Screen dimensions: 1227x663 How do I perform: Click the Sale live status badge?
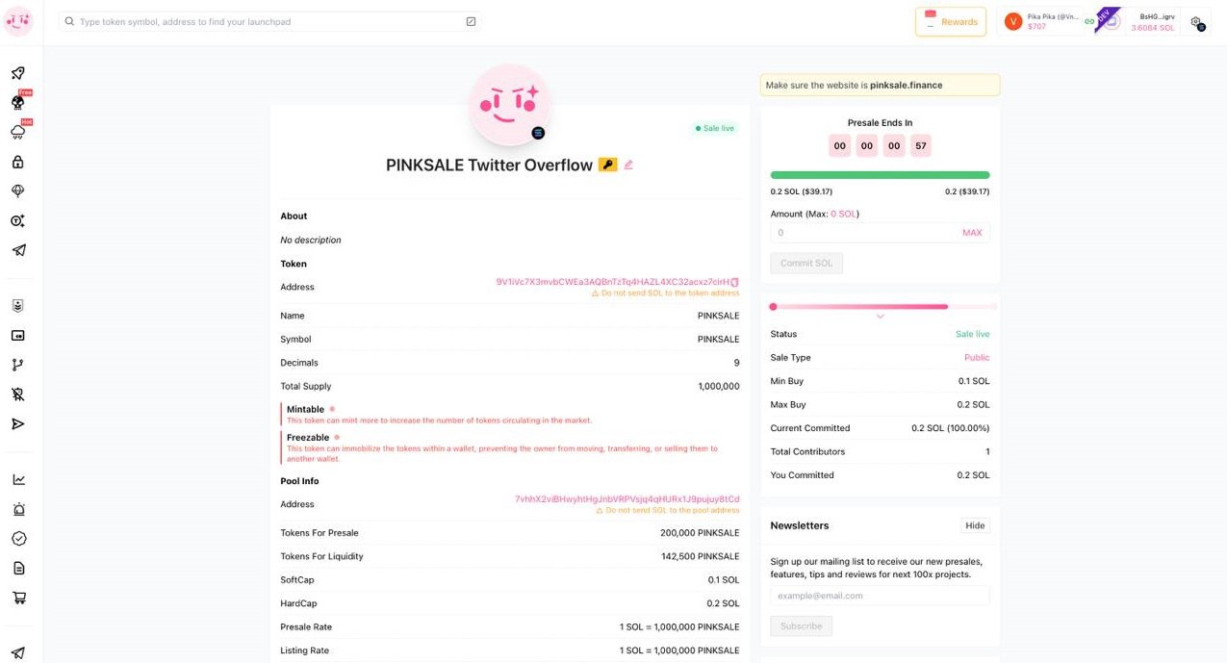point(715,128)
